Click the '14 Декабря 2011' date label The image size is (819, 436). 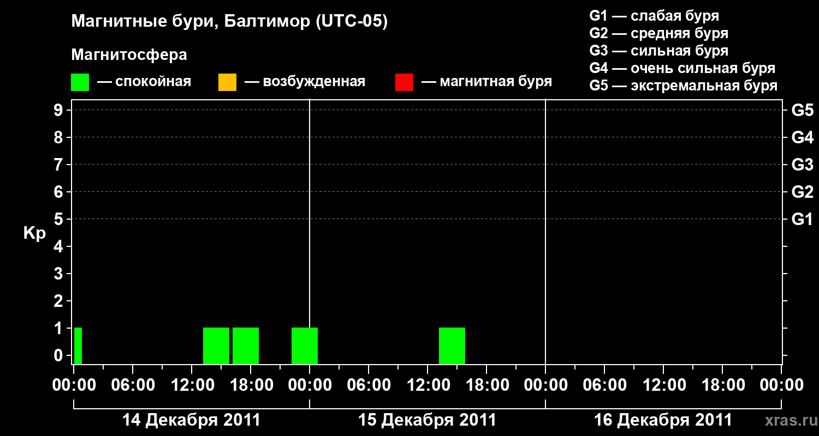point(191,420)
